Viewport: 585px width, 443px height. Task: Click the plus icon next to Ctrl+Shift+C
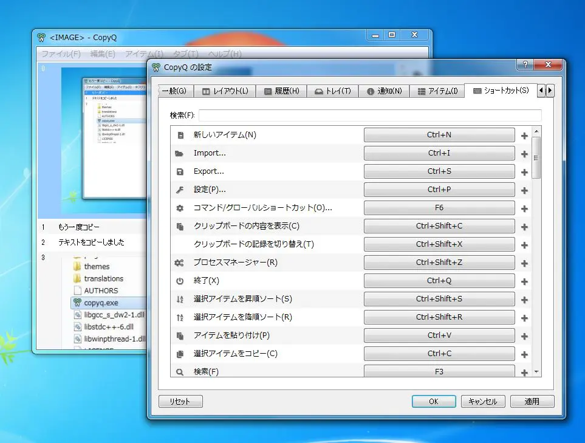524,227
